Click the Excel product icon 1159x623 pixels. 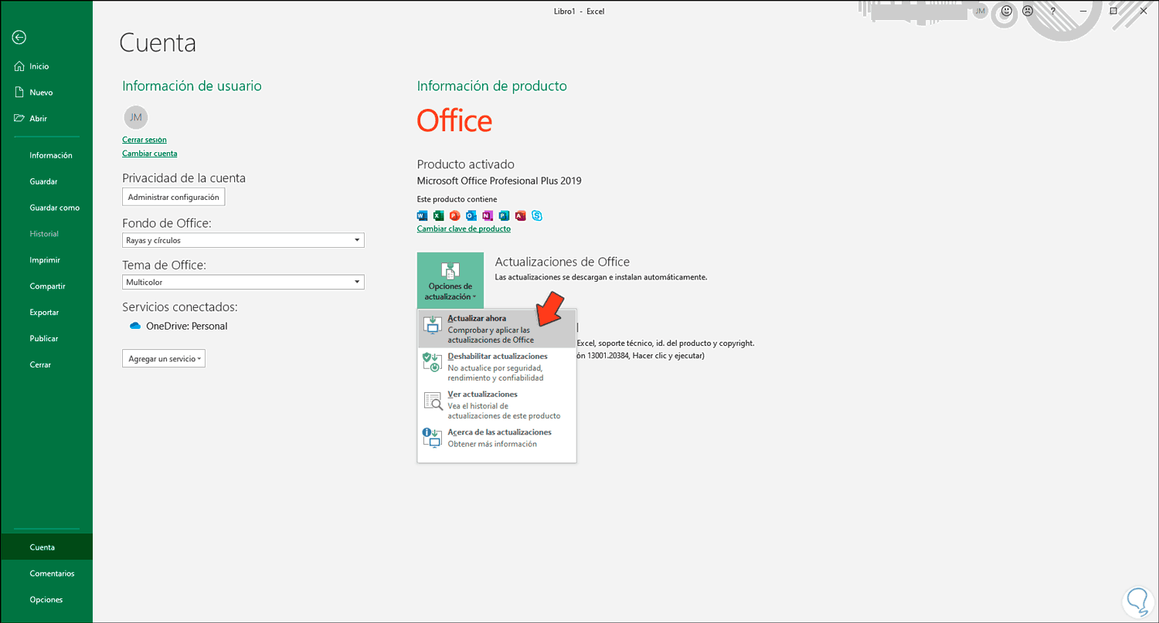point(438,215)
